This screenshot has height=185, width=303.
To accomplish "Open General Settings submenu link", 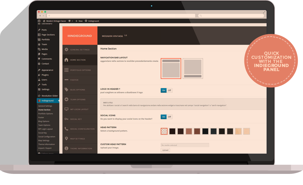I will click(x=45, y=106).
